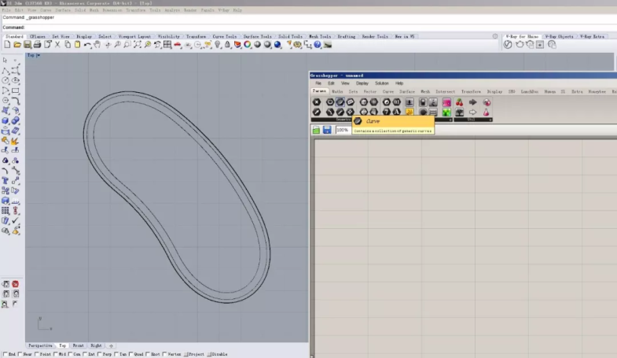Enable the End osnap checkbox
Viewport: 617px width, 358px height.
coord(5,354)
